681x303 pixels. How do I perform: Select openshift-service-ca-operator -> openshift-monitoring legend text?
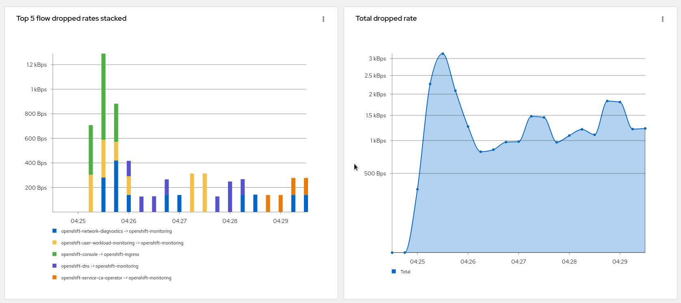click(x=116, y=278)
